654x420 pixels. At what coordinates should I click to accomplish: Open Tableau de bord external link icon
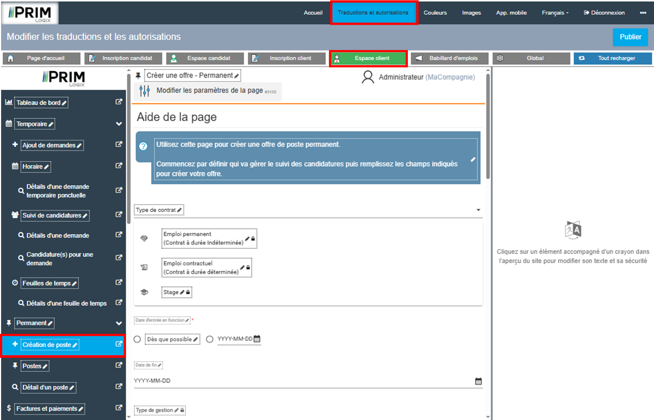coord(119,102)
